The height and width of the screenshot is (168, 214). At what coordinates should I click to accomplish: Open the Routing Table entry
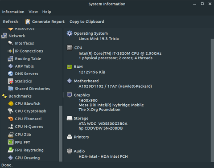pyautogui.click(x=28, y=59)
